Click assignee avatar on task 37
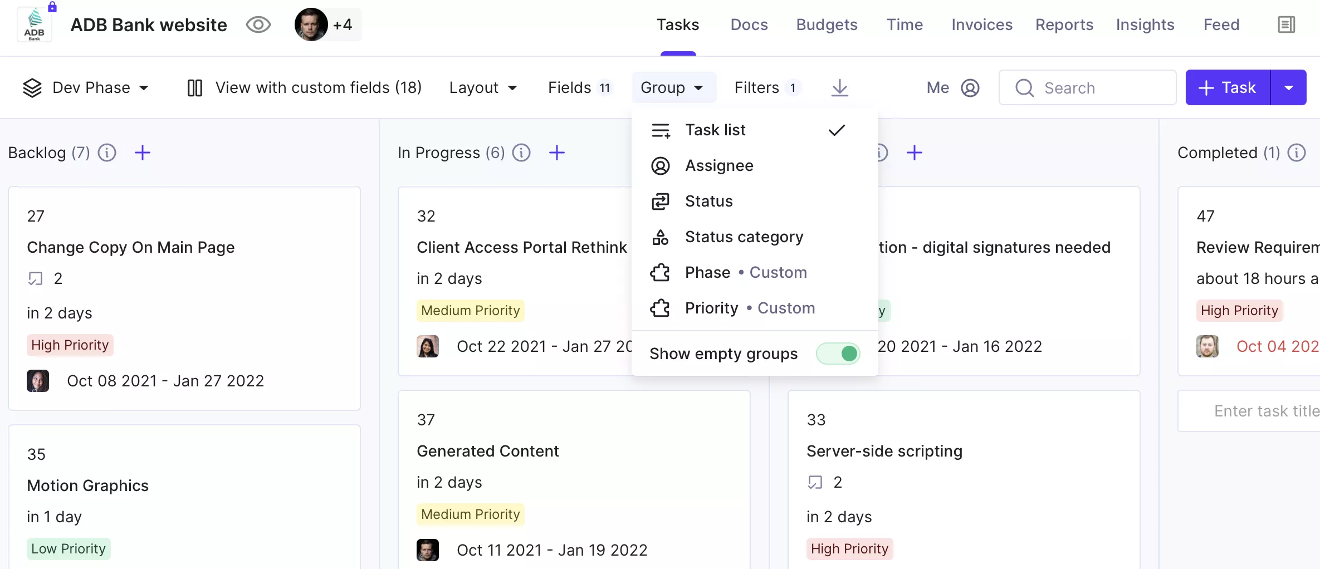This screenshot has height=569, width=1320. click(x=428, y=550)
